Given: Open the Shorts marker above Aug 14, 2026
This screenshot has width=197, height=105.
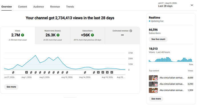Looking at the screenshot, I should tap(85, 72).
